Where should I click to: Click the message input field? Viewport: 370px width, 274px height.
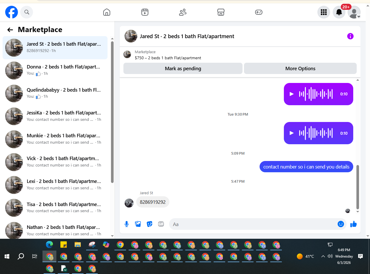[x=254, y=224]
